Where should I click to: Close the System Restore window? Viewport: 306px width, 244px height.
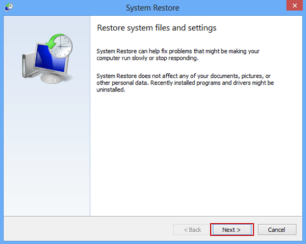pyautogui.click(x=295, y=6)
